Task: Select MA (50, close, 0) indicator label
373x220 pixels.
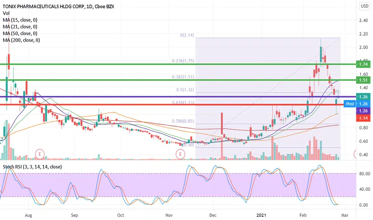Action: click(x=20, y=33)
